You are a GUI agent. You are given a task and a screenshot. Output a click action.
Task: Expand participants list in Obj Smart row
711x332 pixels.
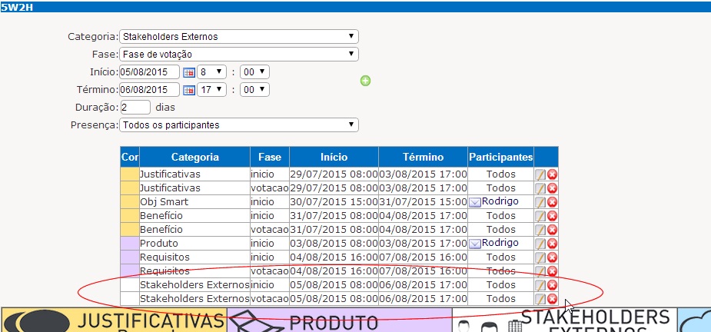pyautogui.click(x=475, y=202)
